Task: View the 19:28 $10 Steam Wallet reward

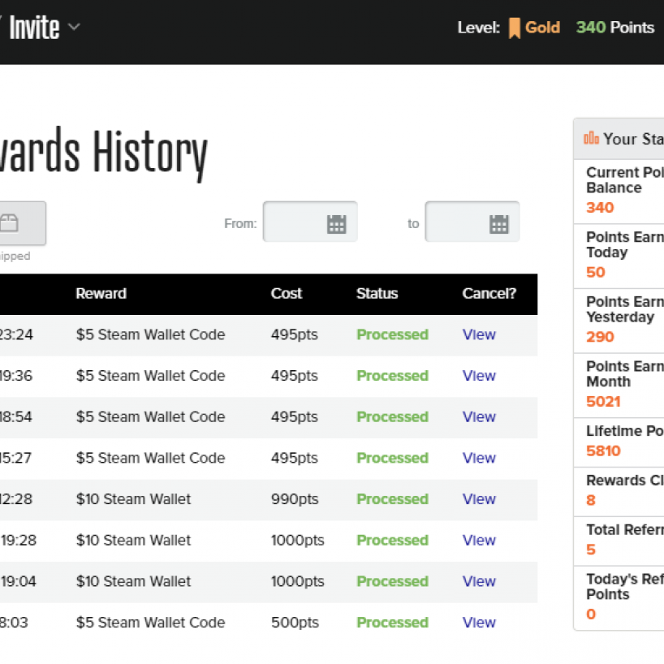Action: point(479,541)
